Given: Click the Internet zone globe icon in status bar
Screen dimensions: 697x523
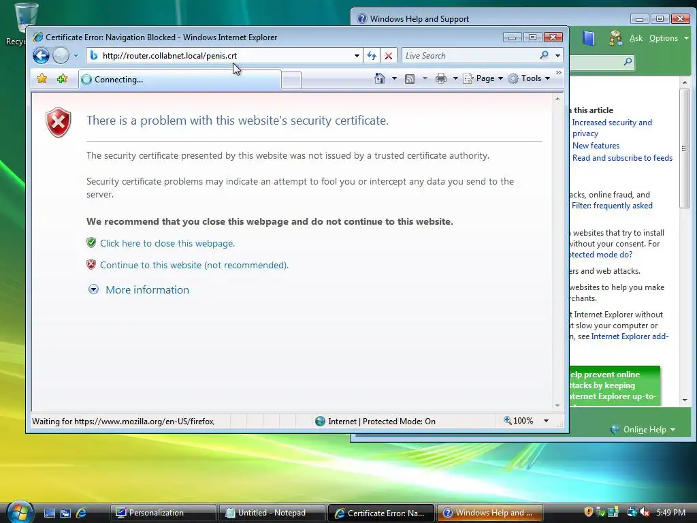Looking at the screenshot, I should pyautogui.click(x=320, y=421).
